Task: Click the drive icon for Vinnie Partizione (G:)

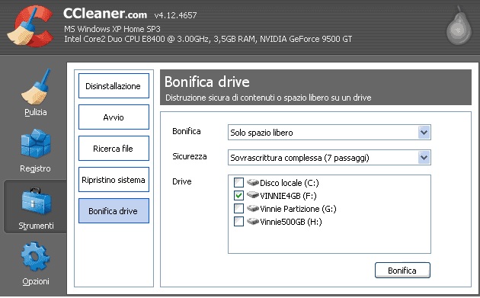Action: click(253, 208)
